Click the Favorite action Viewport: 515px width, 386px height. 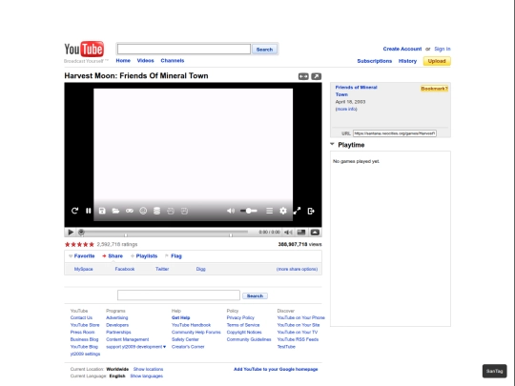(82, 256)
